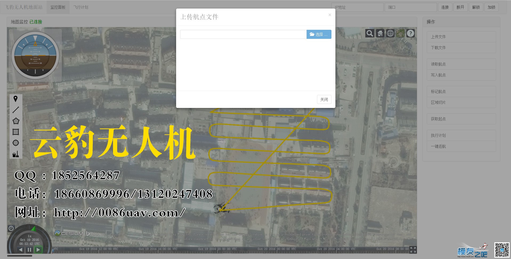Viewport: 511px width, 259px height.
Task: Click the clock icon above animation dial
Action: tap(11, 228)
